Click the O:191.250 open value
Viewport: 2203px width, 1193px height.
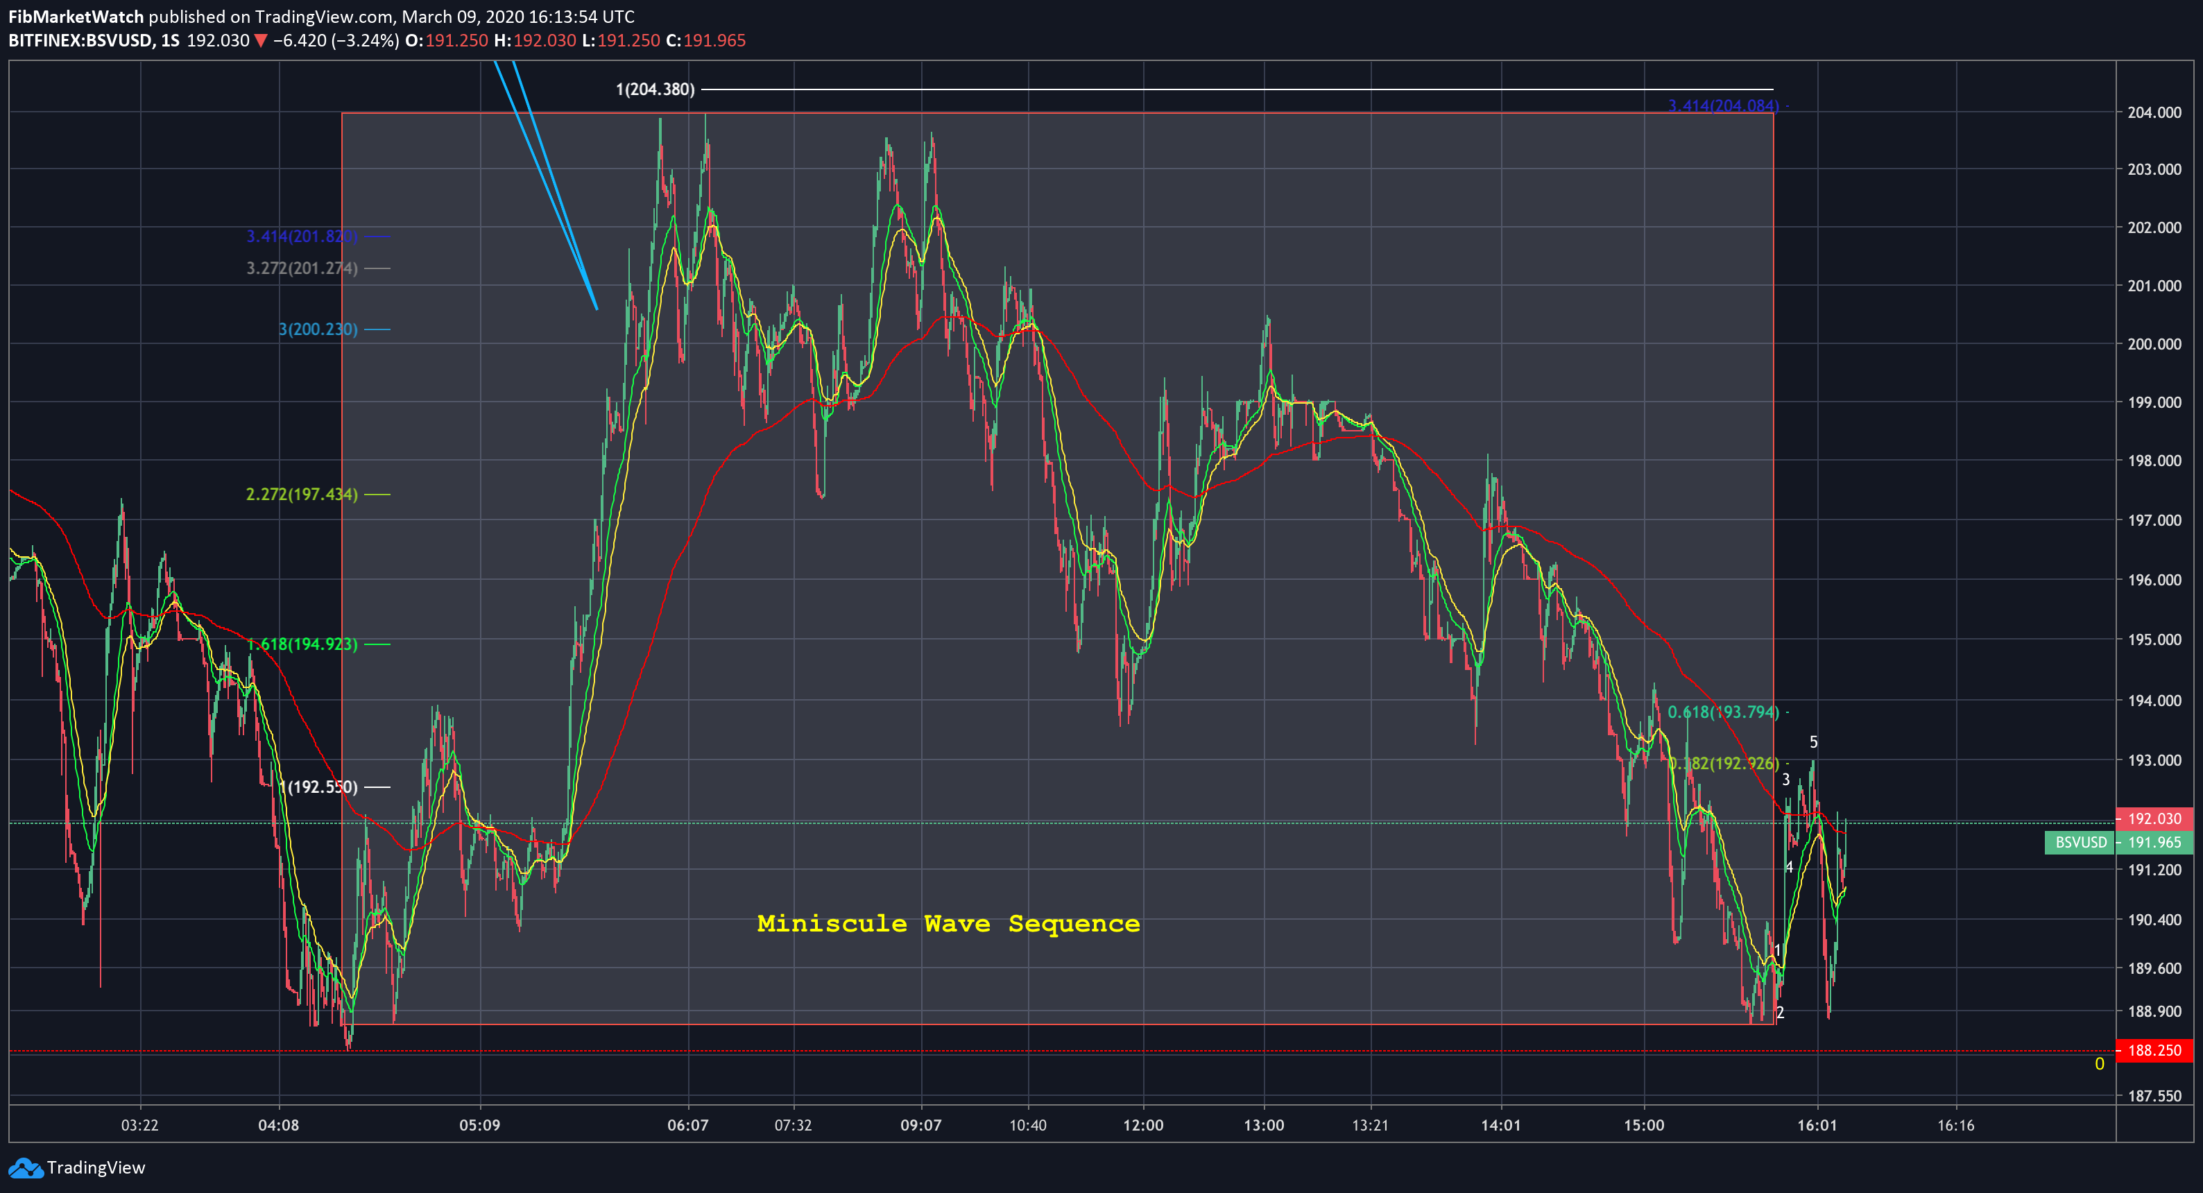click(x=447, y=40)
